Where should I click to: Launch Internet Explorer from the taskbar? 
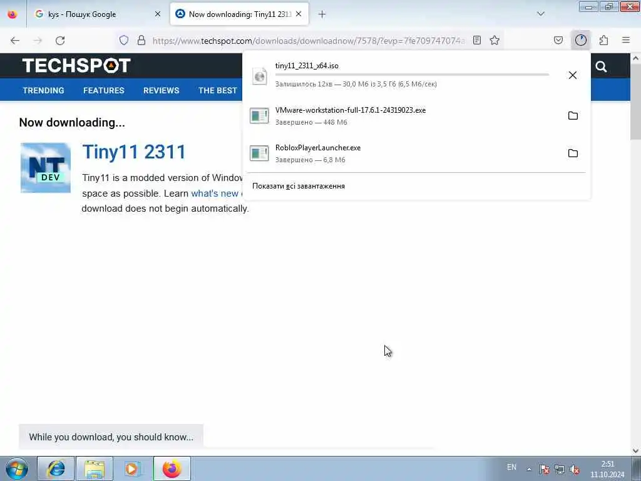click(56, 468)
